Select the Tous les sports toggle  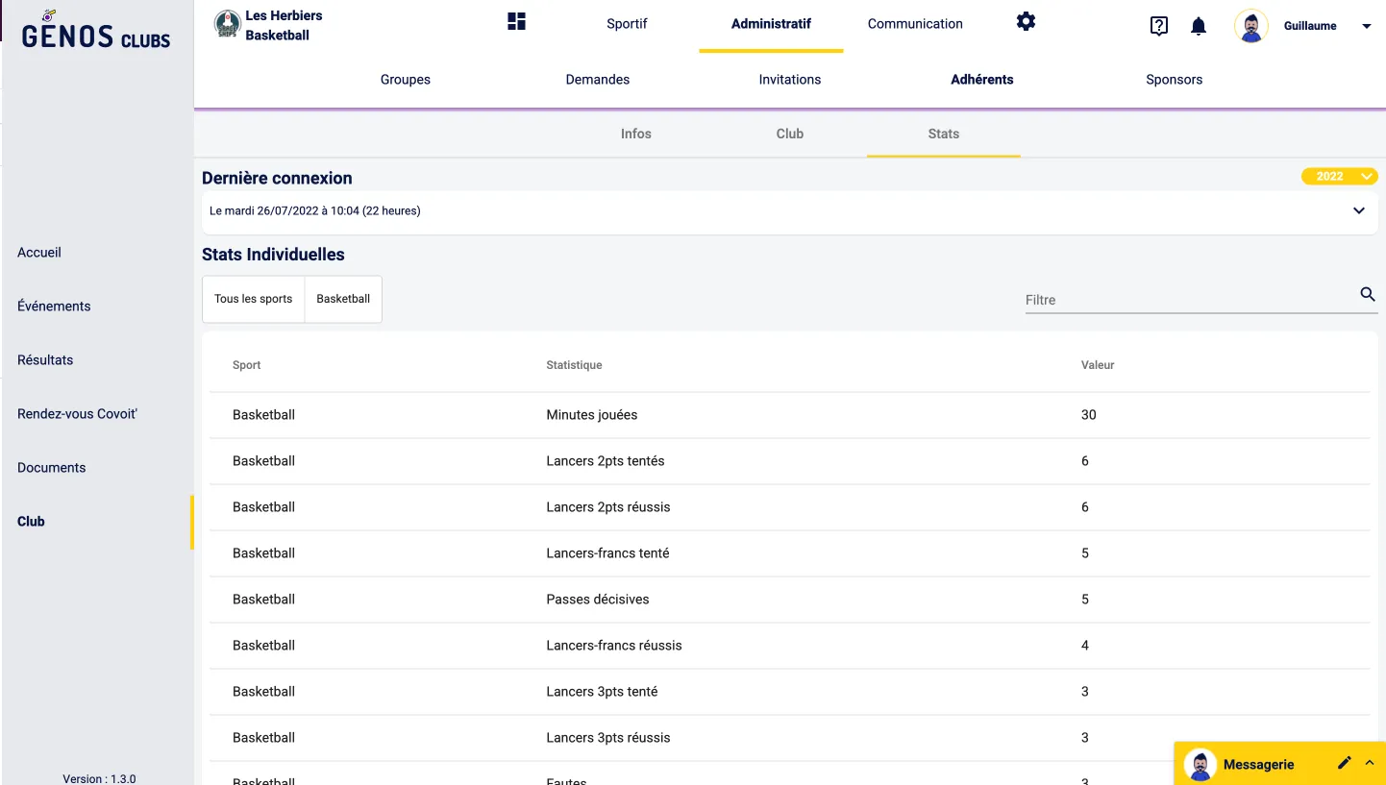pyautogui.click(x=253, y=299)
